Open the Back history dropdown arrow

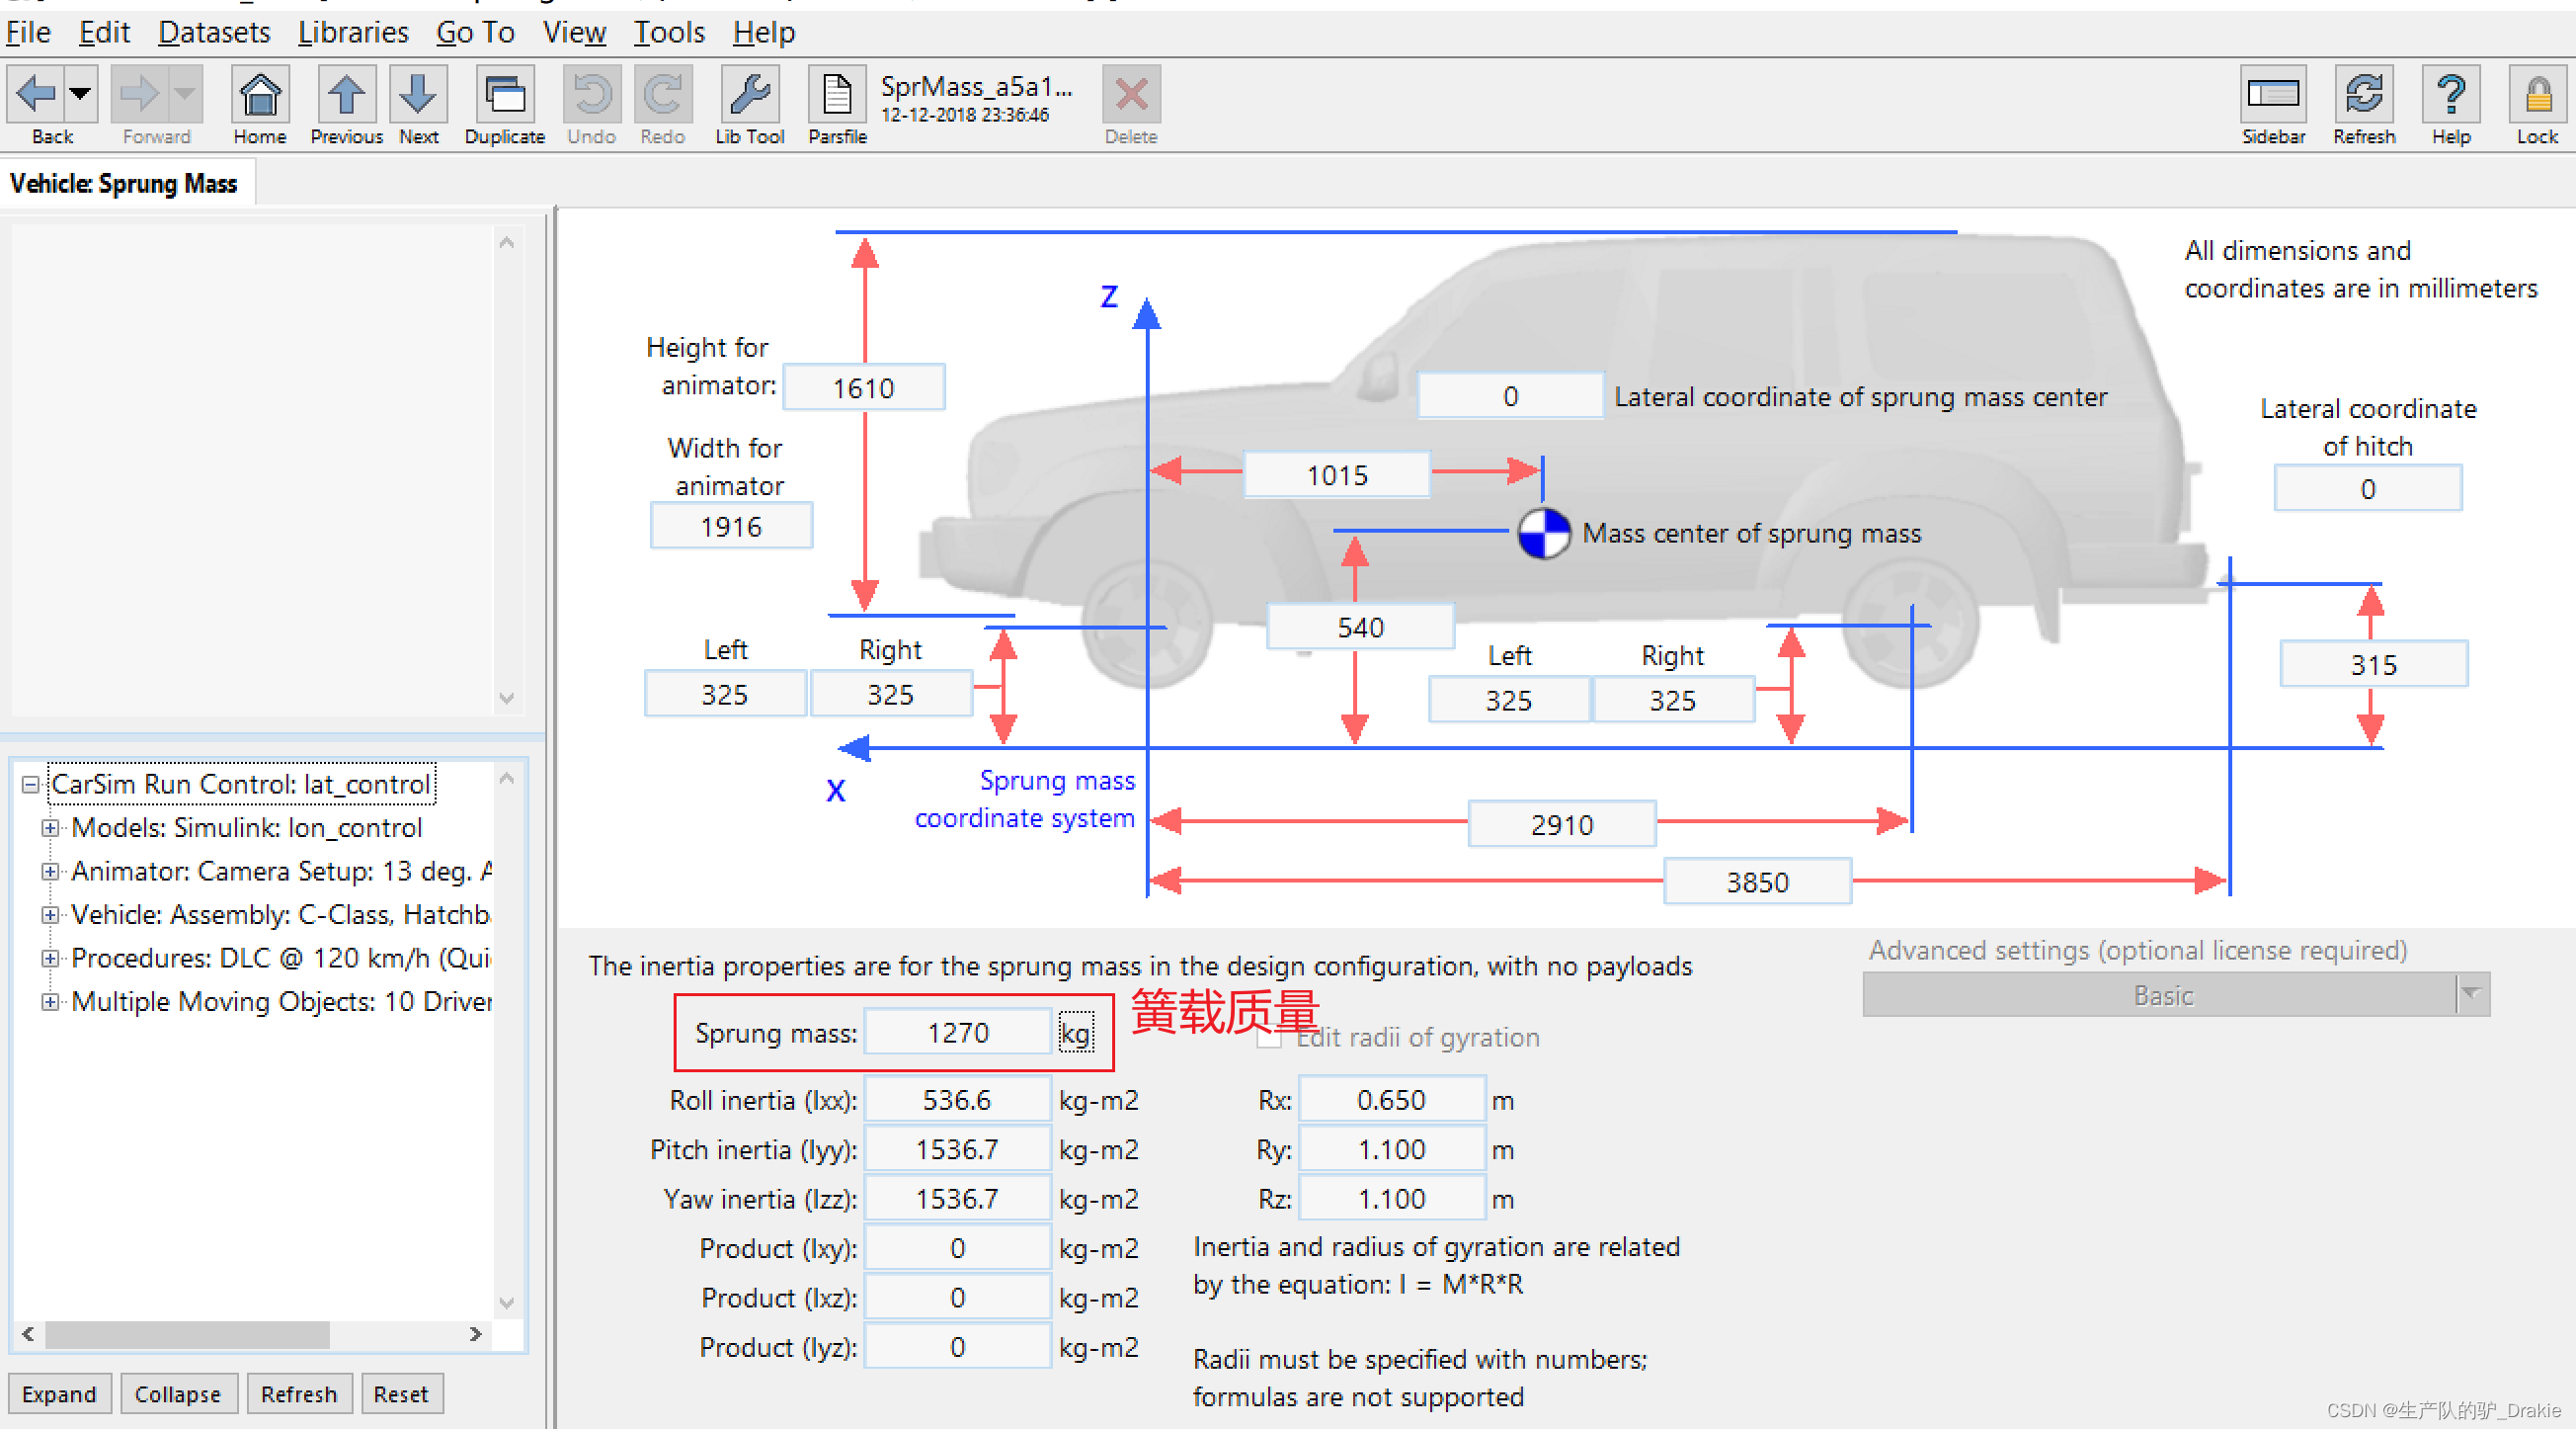pos(82,94)
